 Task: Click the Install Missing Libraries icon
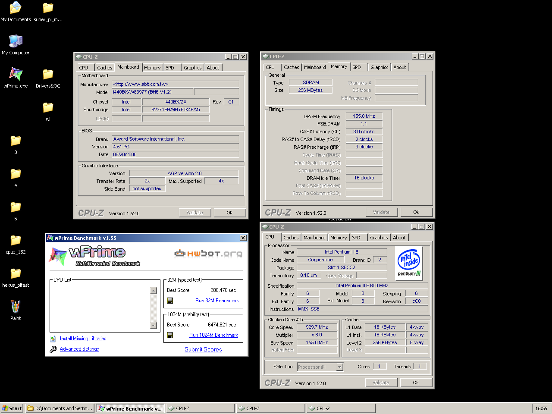pyautogui.click(x=53, y=339)
